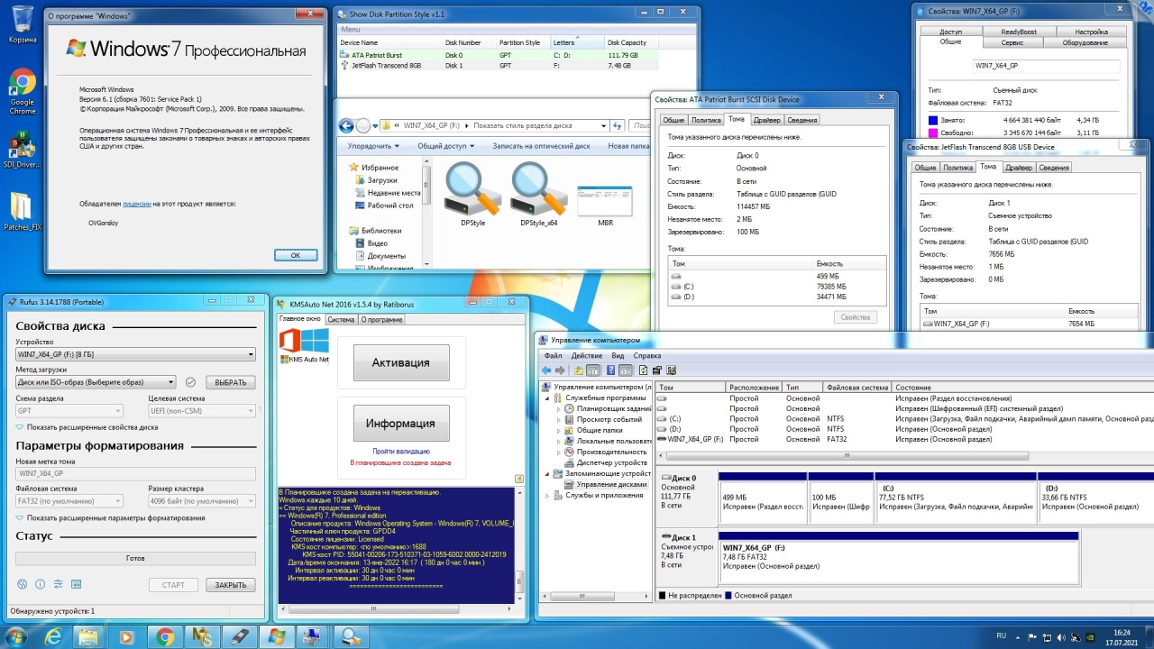Click Forward arrow in Computer Management toolbar
The height and width of the screenshot is (649, 1154).
pos(561,370)
